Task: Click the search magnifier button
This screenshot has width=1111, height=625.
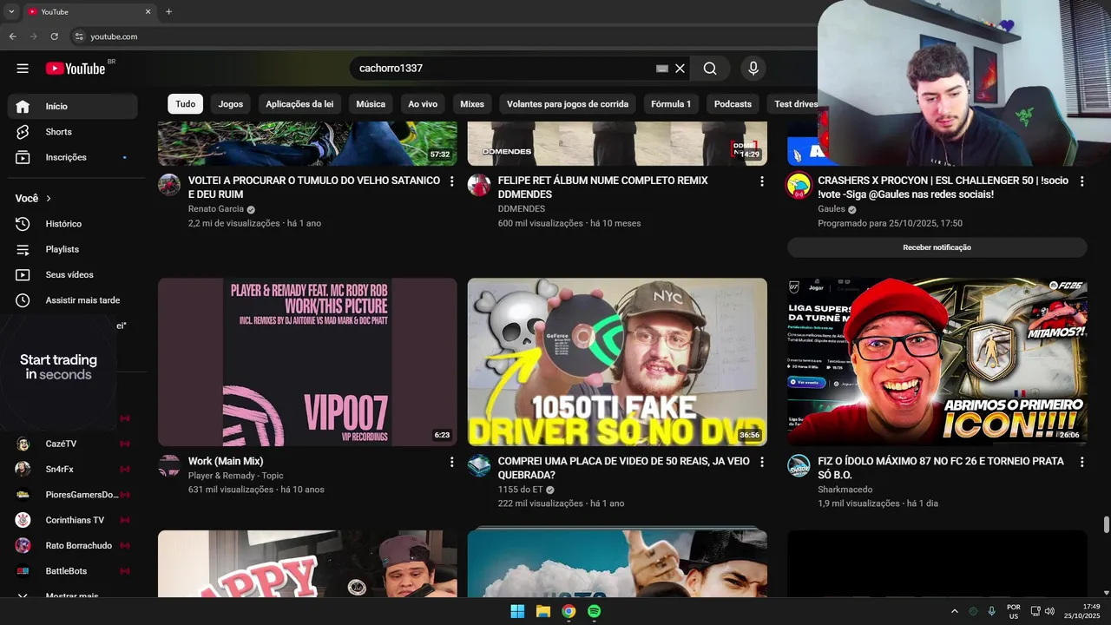Action: pyautogui.click(x=710, y=69)
